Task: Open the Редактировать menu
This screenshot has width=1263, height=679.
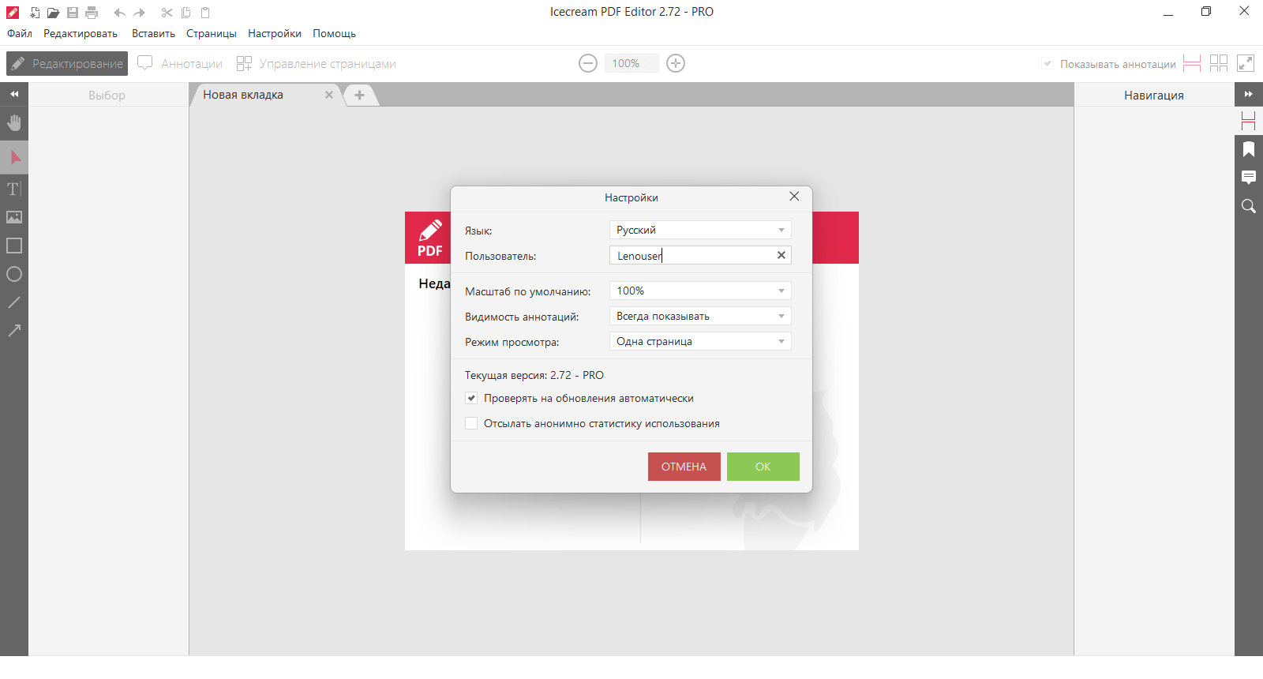Action: [81, 33]
